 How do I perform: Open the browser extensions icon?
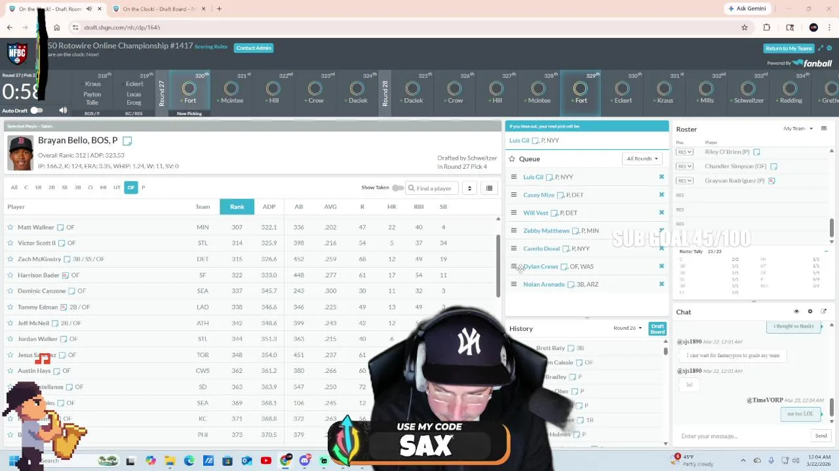[766, 27]
